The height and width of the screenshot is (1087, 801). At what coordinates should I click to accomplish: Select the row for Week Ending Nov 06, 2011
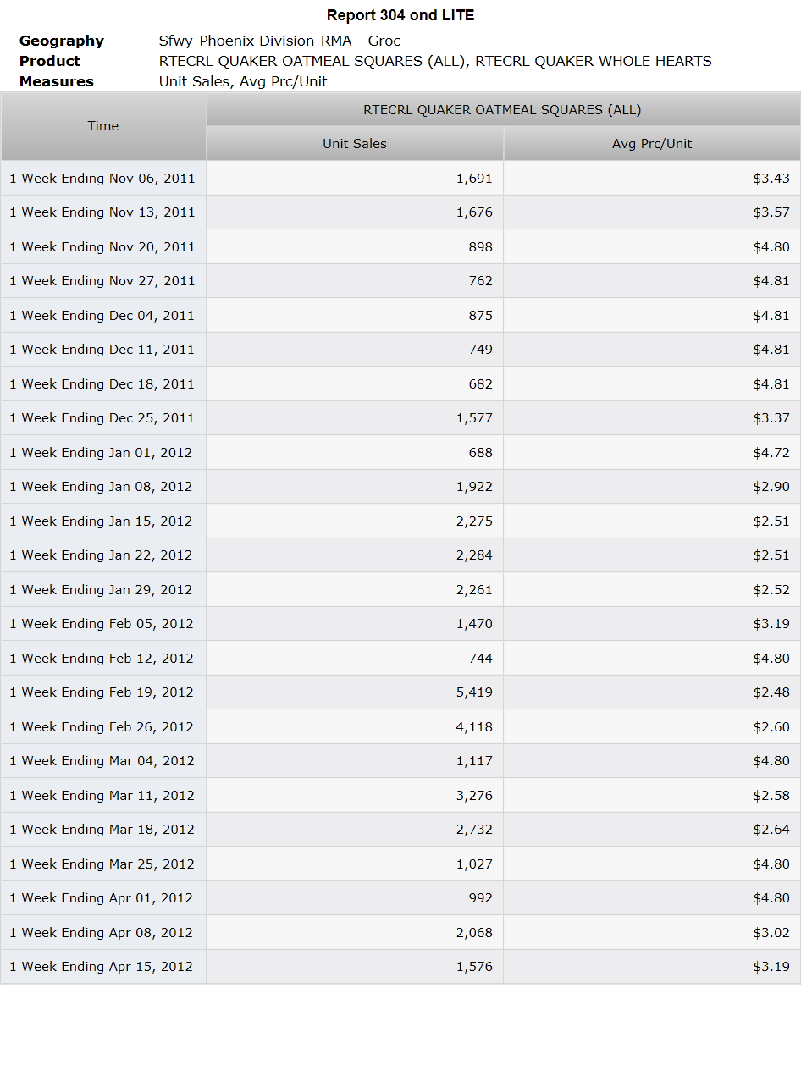pos(400,178)
